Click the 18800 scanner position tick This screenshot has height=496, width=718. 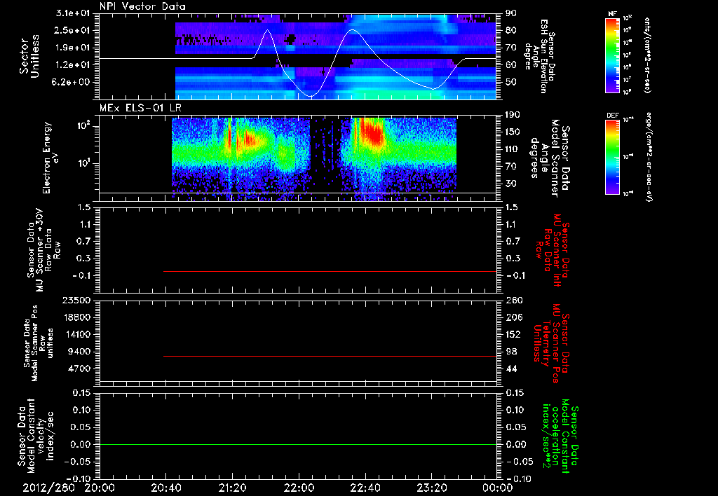76,317
